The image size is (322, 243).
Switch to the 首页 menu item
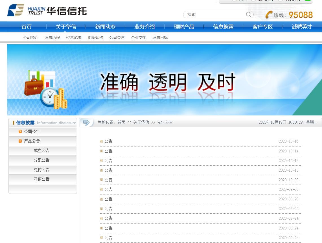coord(27,27)
